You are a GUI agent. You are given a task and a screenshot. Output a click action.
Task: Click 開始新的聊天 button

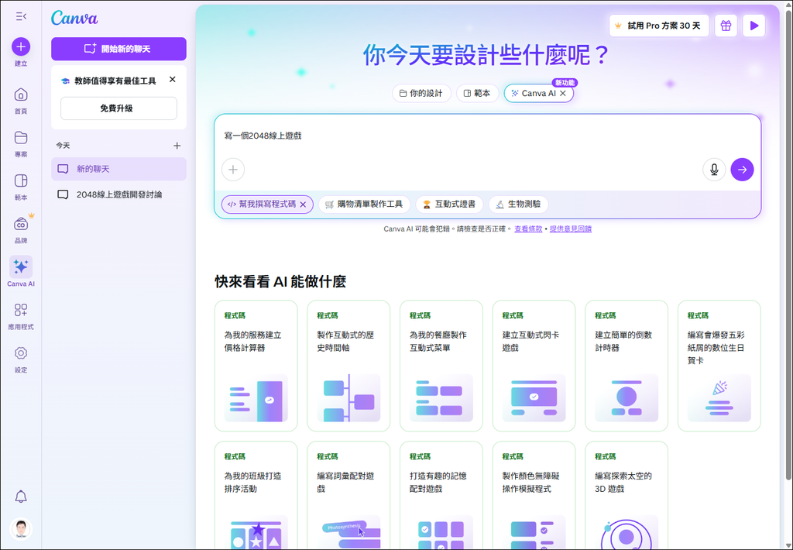pos(118,49)
